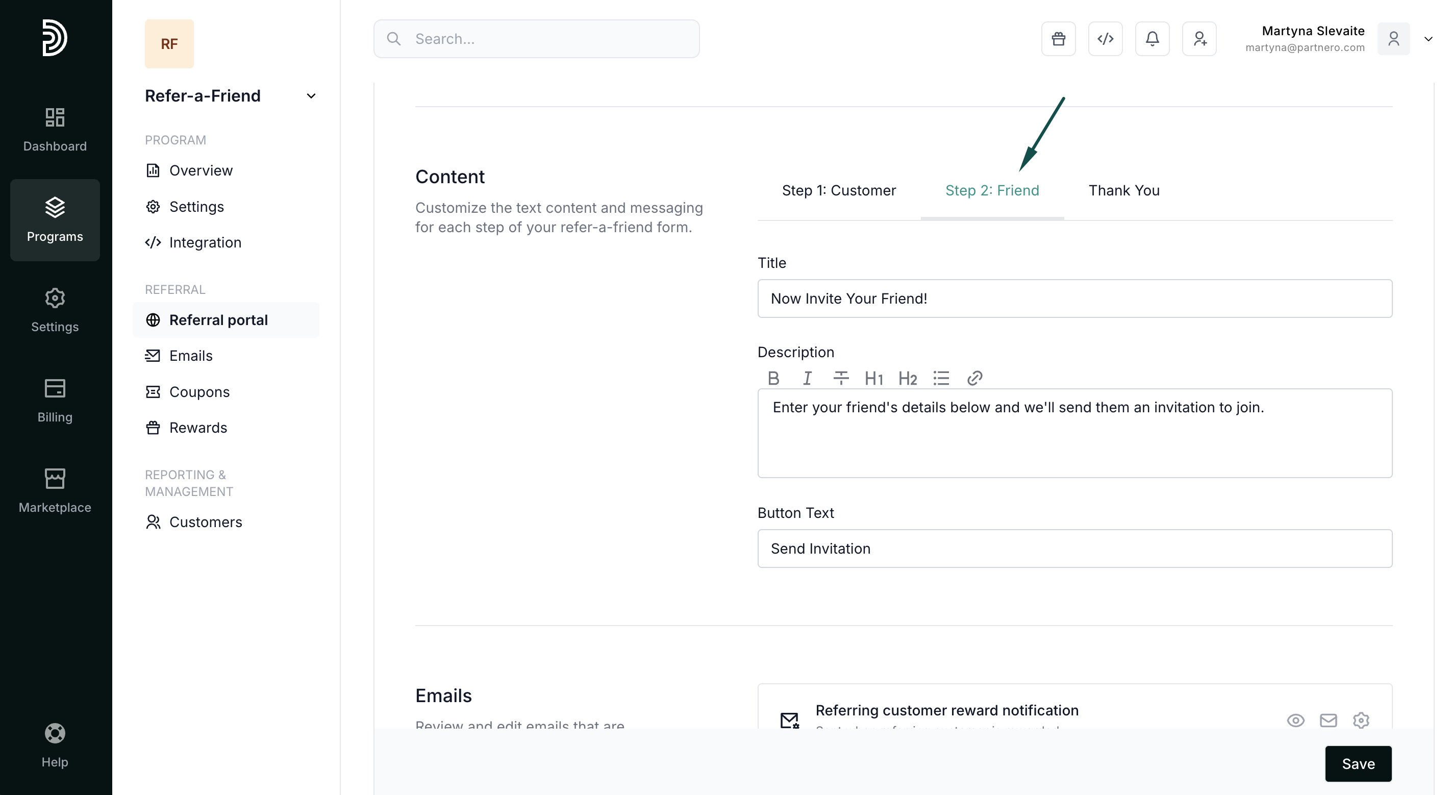This screenshot has height=795, width=1451.
Task: Open reward notification email gear settings
Action: 1361,719
